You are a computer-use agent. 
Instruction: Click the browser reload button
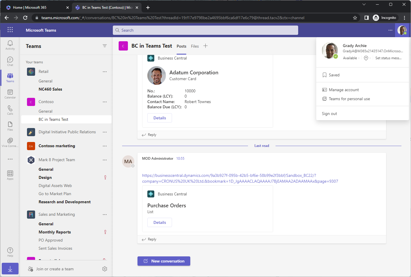pos(25,18)
